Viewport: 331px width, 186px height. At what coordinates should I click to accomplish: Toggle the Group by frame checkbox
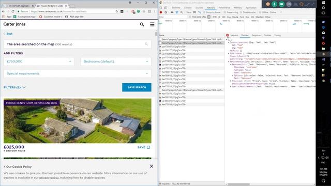pos(204,12)
